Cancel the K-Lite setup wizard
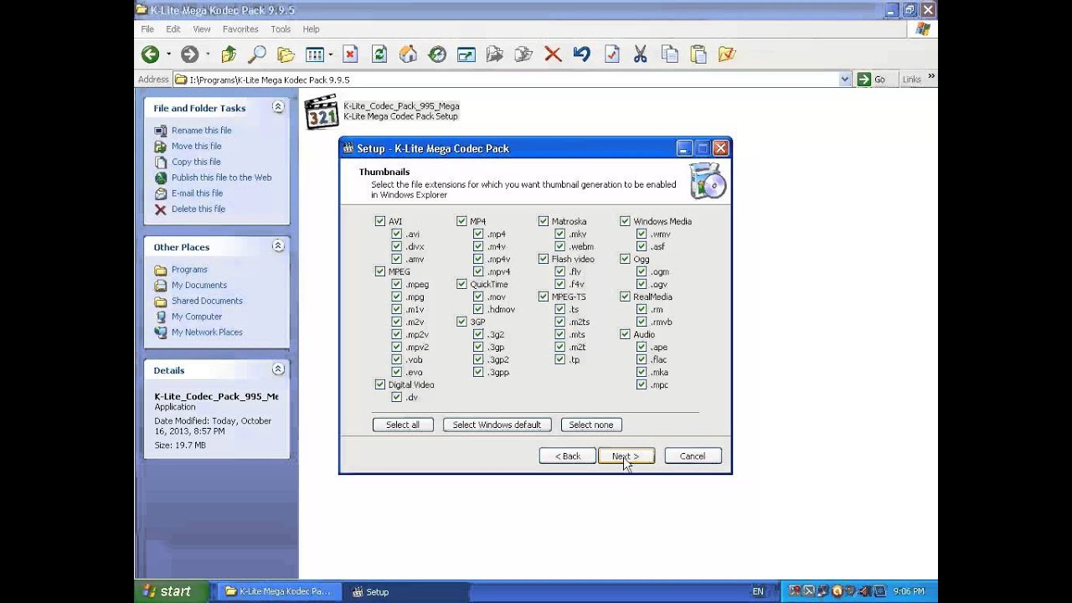The image size is (1072, 603). [693, 456]
